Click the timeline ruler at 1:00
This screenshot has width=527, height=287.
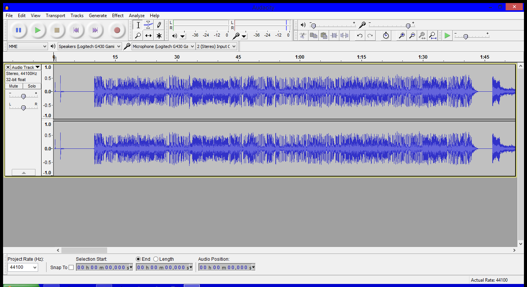tap(300, 57)
